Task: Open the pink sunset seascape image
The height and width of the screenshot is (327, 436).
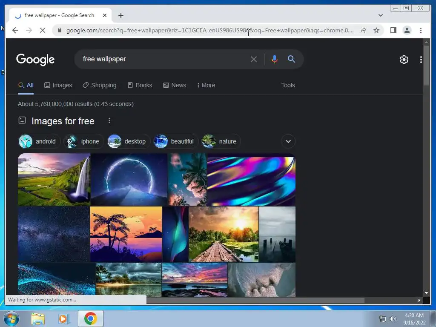Action: [x=195, y=279]
